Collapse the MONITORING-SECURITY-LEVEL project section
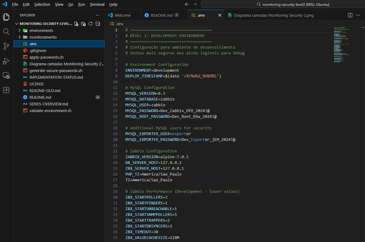The image size is (365, 242). point(17,24)
